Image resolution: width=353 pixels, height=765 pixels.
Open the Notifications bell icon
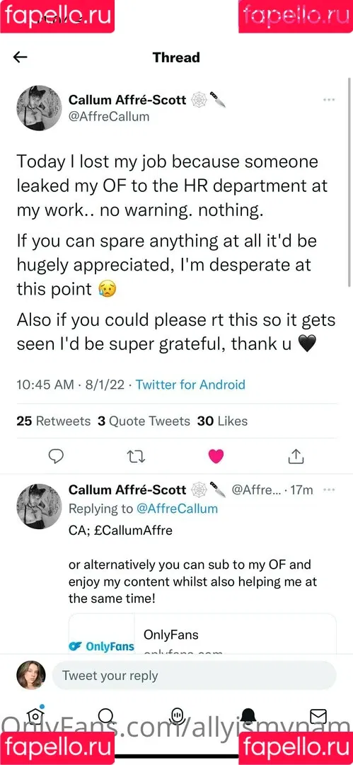click(x=247, y=715)
